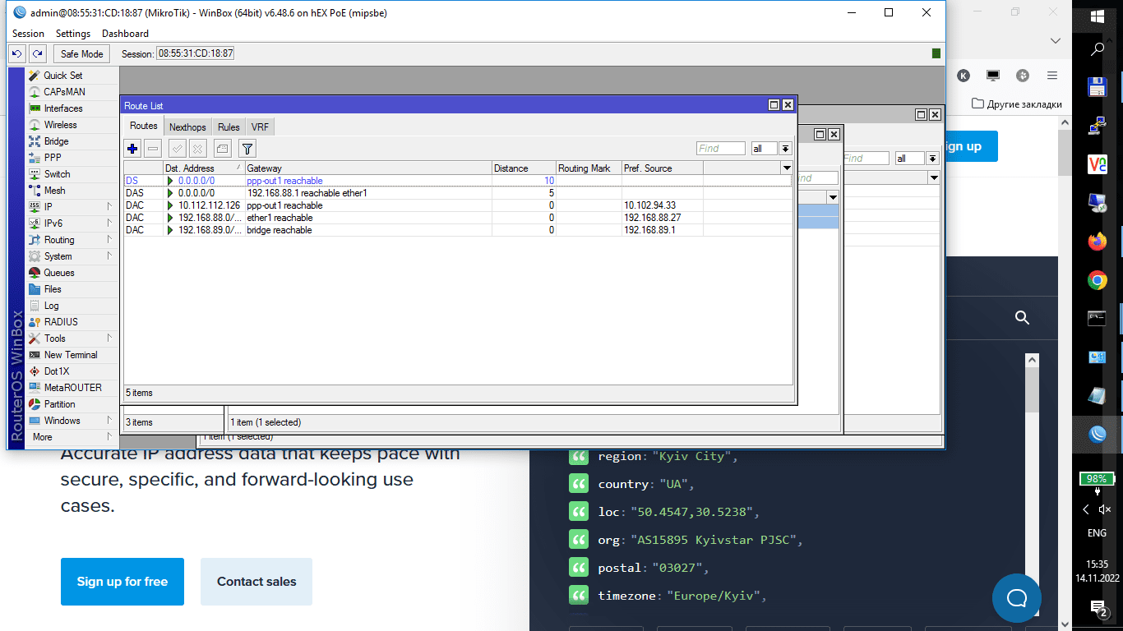Click the Contact sales button
Screen dimensions: 1123x631
point(256,582)
